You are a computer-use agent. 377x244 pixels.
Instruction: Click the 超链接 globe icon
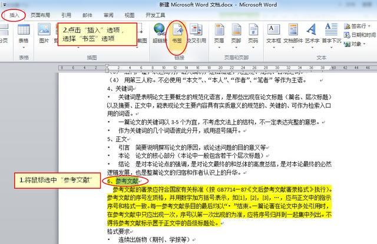coord(159,29)
